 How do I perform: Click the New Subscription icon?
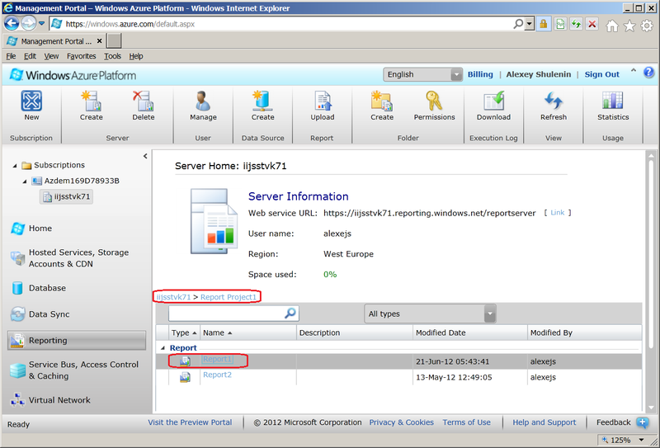pyautogui.click(x=31, y=101)
